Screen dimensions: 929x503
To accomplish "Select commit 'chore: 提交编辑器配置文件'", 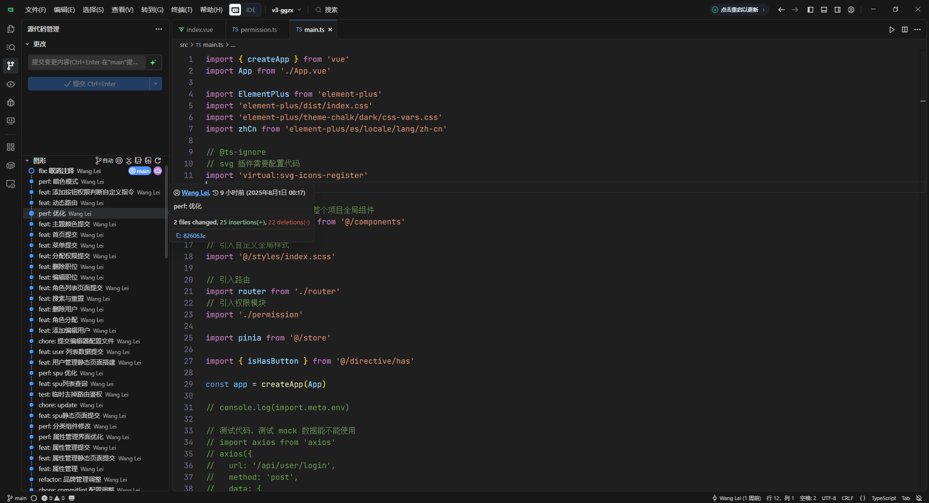I will click(x=95, y=341).
